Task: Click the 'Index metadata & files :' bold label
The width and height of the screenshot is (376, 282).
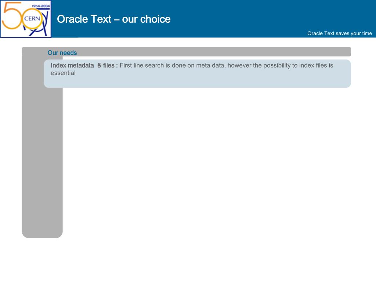Action: tap(84, 65)
